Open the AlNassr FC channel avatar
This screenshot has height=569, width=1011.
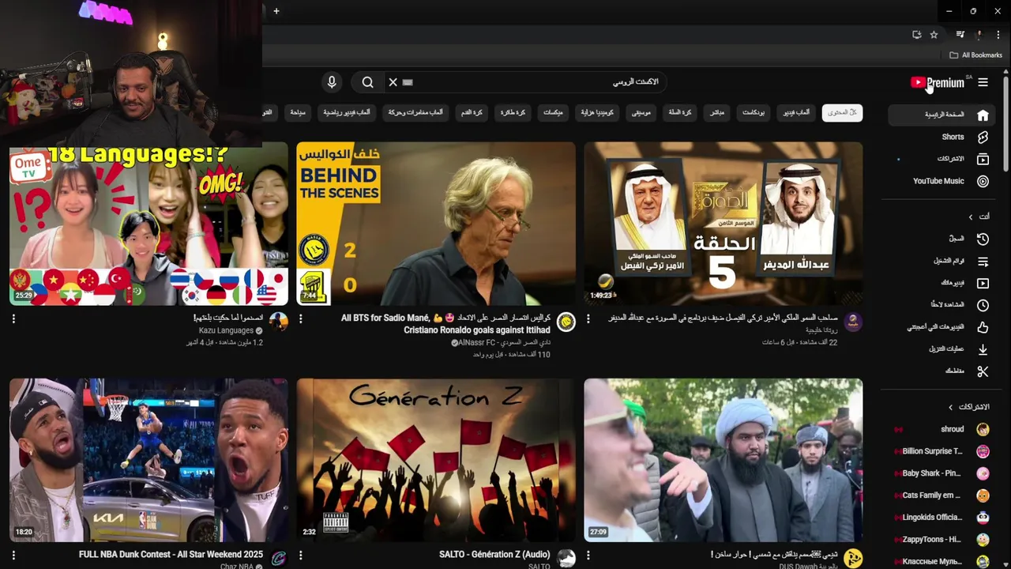(x=566, y=322)
